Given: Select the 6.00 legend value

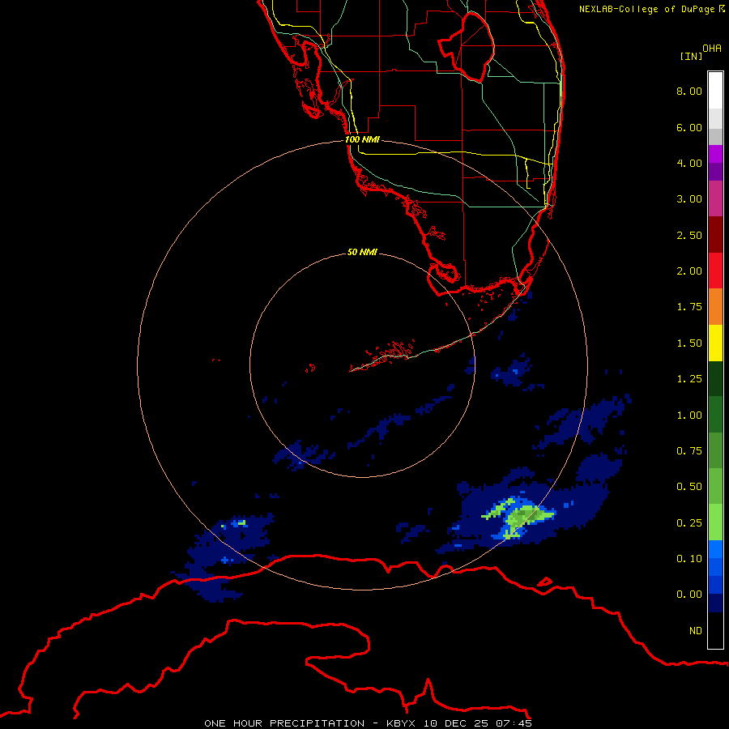Looking at the screenshot, I should coord(689,127).
